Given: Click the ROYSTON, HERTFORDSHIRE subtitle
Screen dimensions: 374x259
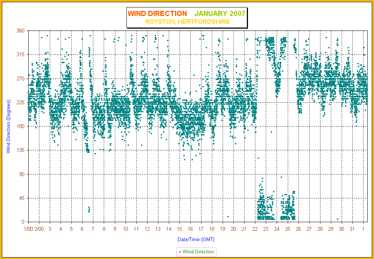Looking at the screenshot, I should [187, 22].
